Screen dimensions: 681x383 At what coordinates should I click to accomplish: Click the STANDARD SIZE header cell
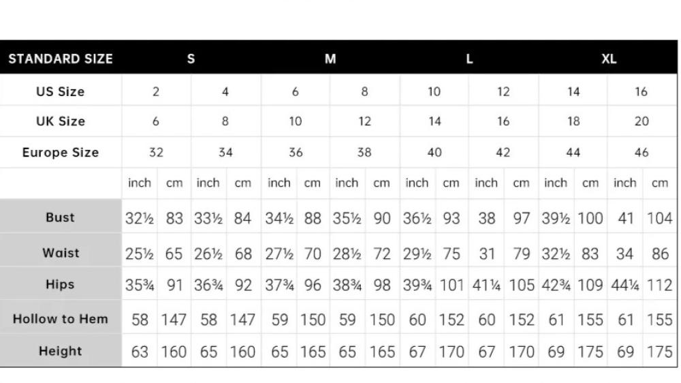click(61, 59)
